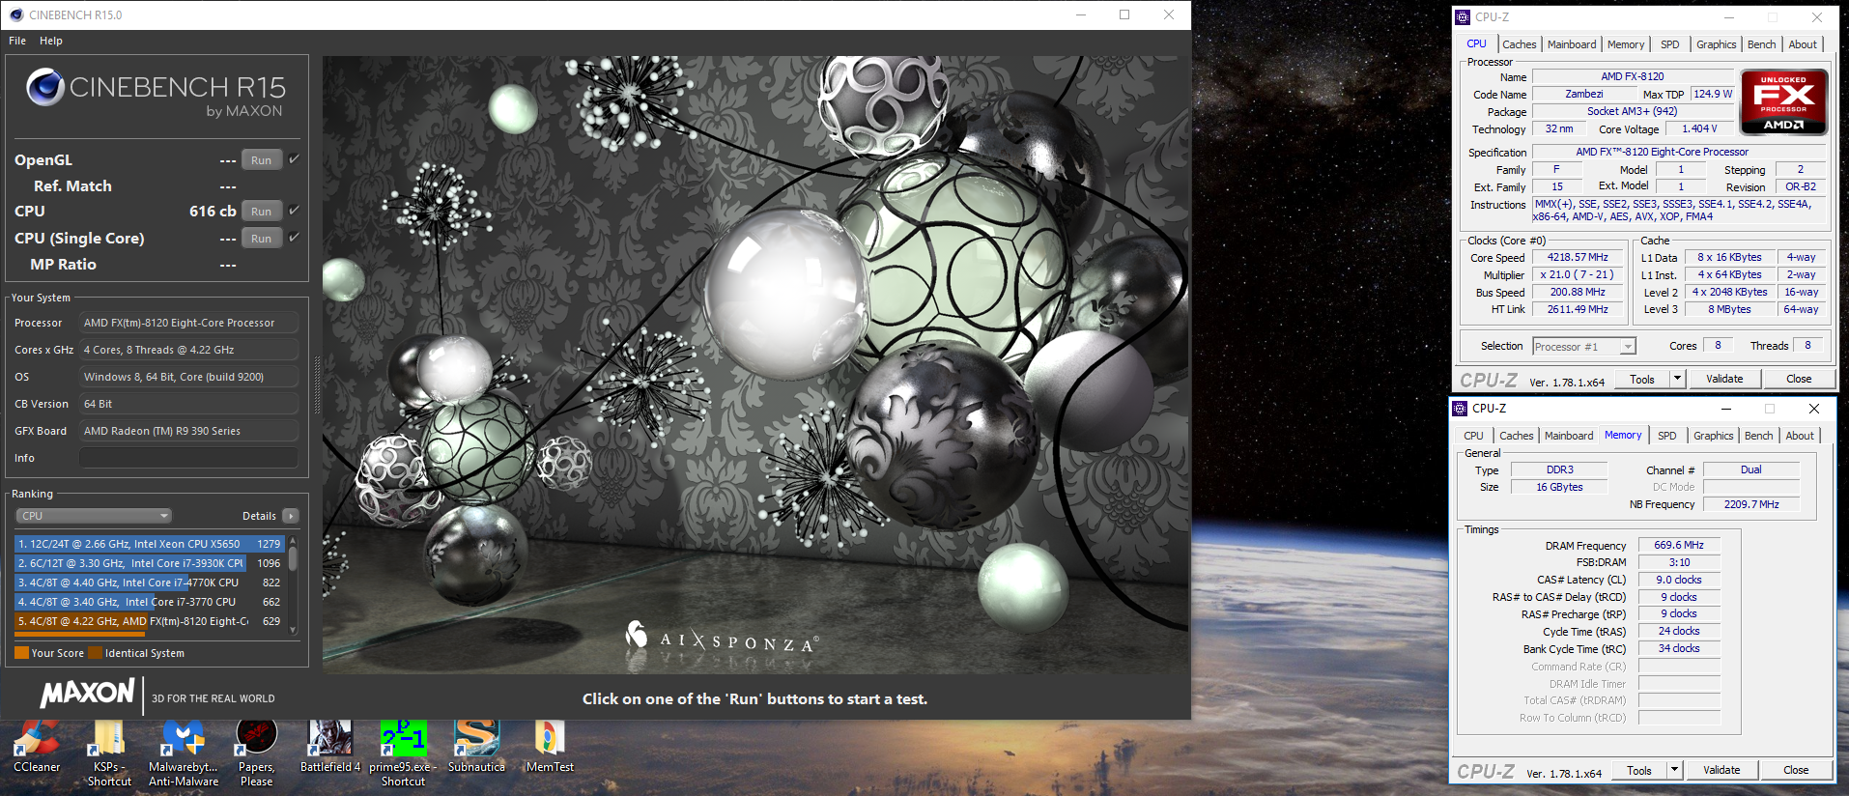Click the rendered Cinebench scene image

tap(755, 365)
